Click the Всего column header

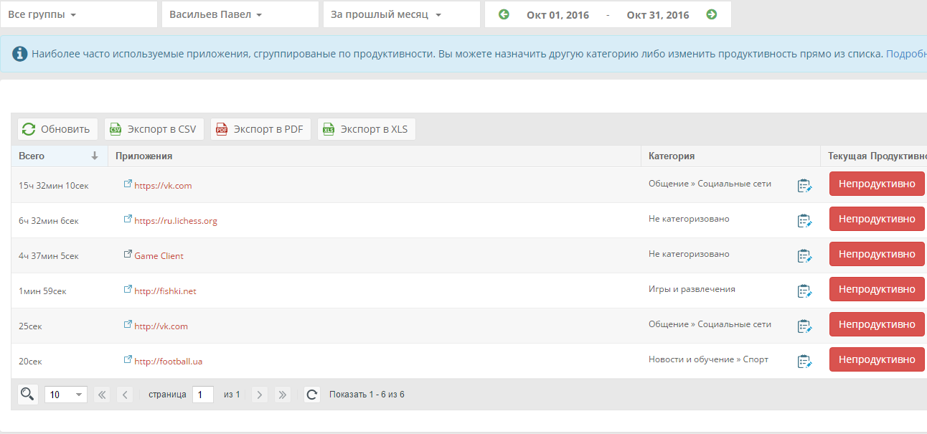click(x=59, y=156)
